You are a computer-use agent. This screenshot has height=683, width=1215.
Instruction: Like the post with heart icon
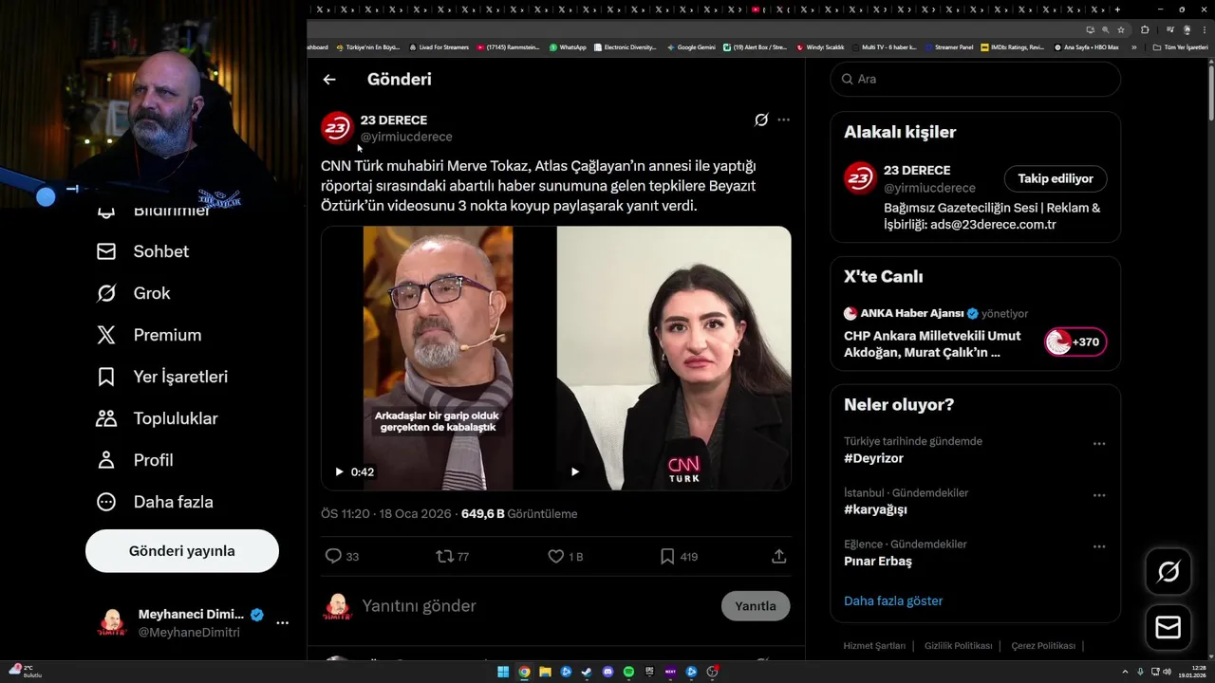(x=556, y=557)
